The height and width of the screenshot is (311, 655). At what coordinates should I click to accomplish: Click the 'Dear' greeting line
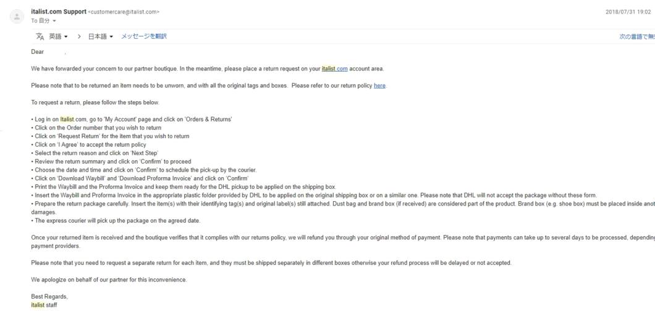tap(38, 52)
